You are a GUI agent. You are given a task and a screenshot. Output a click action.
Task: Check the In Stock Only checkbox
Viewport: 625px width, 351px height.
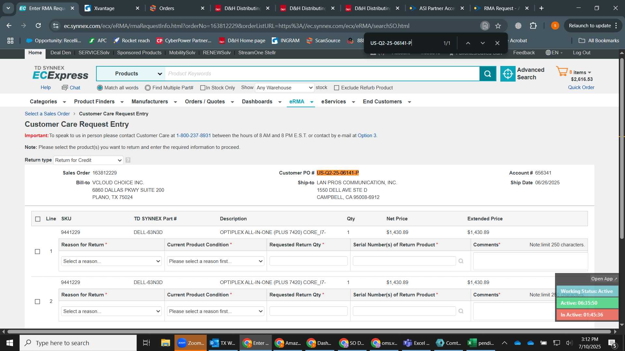[x=203, y=88]
